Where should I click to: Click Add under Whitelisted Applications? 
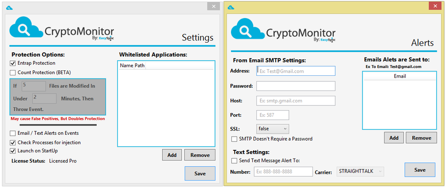(x=172, y=155)
